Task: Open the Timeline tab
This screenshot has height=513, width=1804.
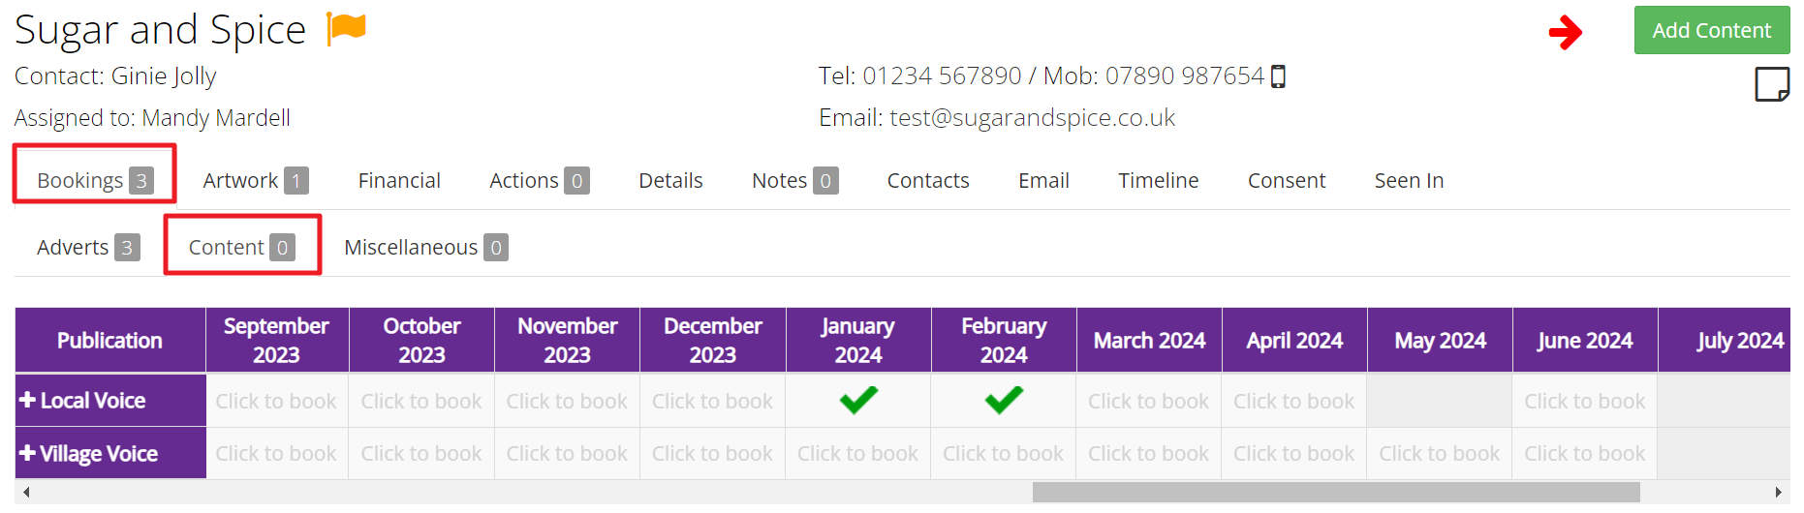Action: 1158,180
